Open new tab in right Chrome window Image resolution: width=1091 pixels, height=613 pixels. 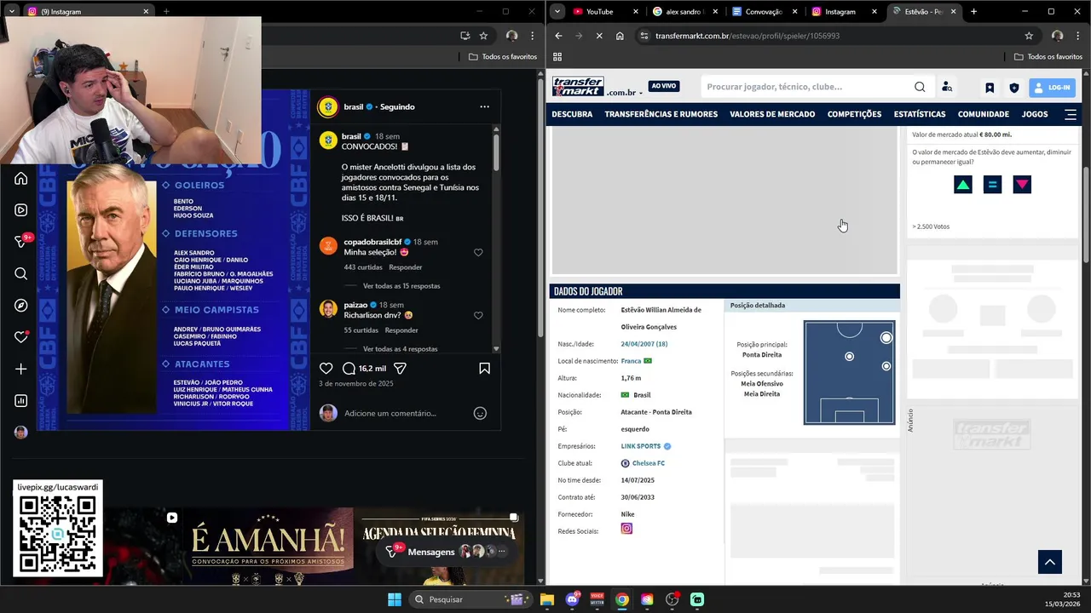tap(973, 12)
